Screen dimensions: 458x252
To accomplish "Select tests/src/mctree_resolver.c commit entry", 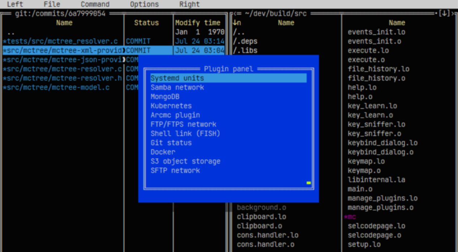I will 60,41.
